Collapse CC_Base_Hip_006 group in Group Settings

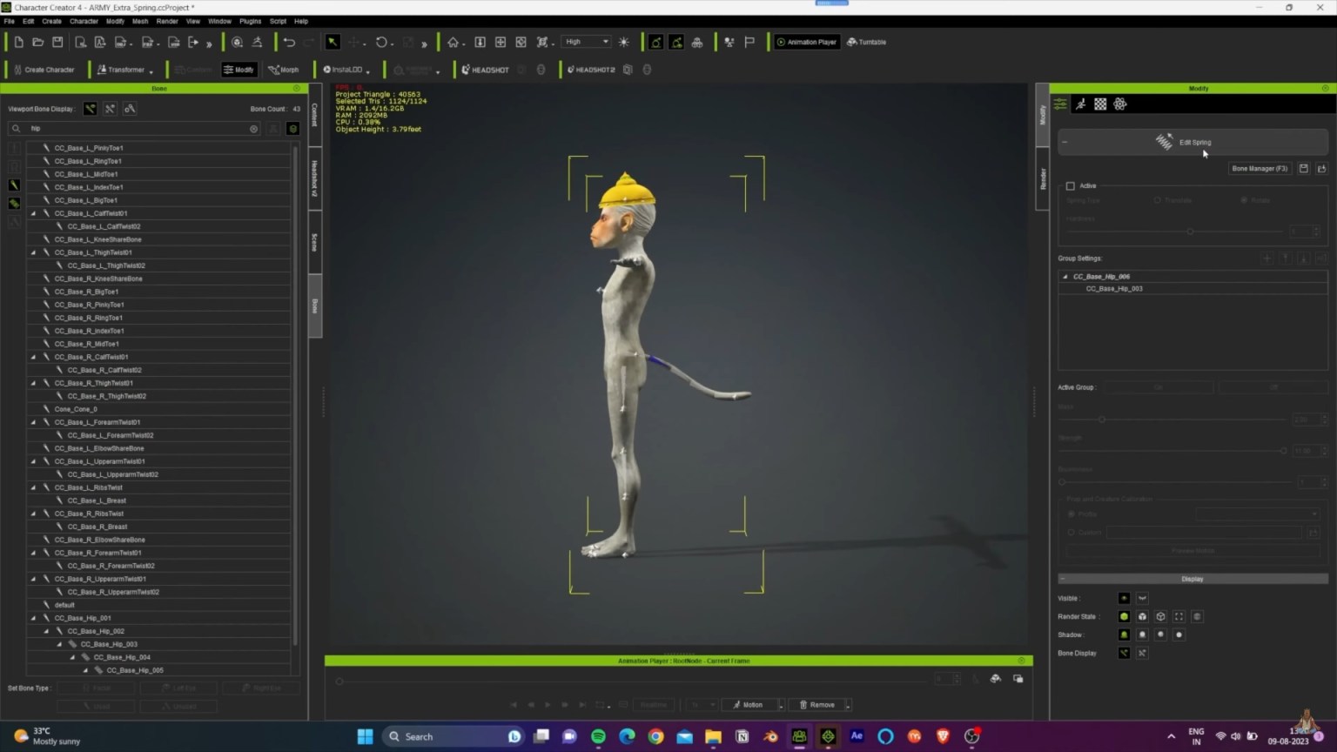click(1065, 277)
